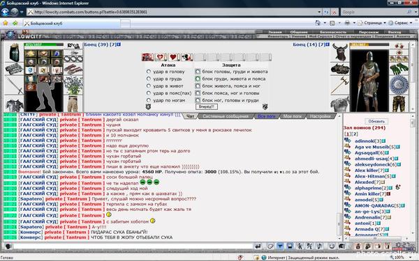The width and height of the screenshot is (419, 261).
Task: Open the 'Сервис' browser dropdown menu
Action: [x=401, y=23]
